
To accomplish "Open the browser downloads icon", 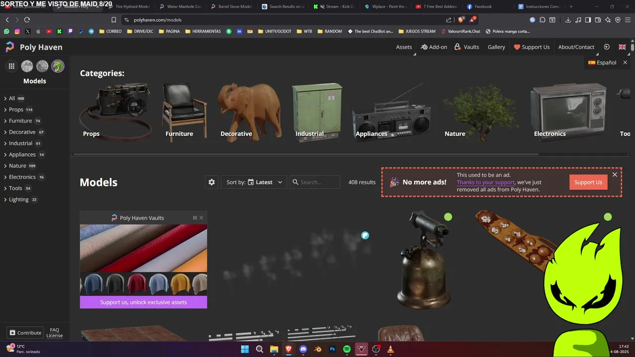I will (568, 20).
